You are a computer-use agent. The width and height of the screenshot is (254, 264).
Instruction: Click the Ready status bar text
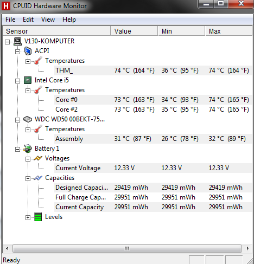pos(11,260)
